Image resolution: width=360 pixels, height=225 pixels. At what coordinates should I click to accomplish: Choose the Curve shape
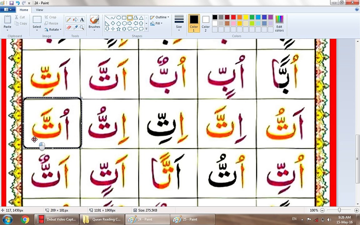[x=113, y=18]
